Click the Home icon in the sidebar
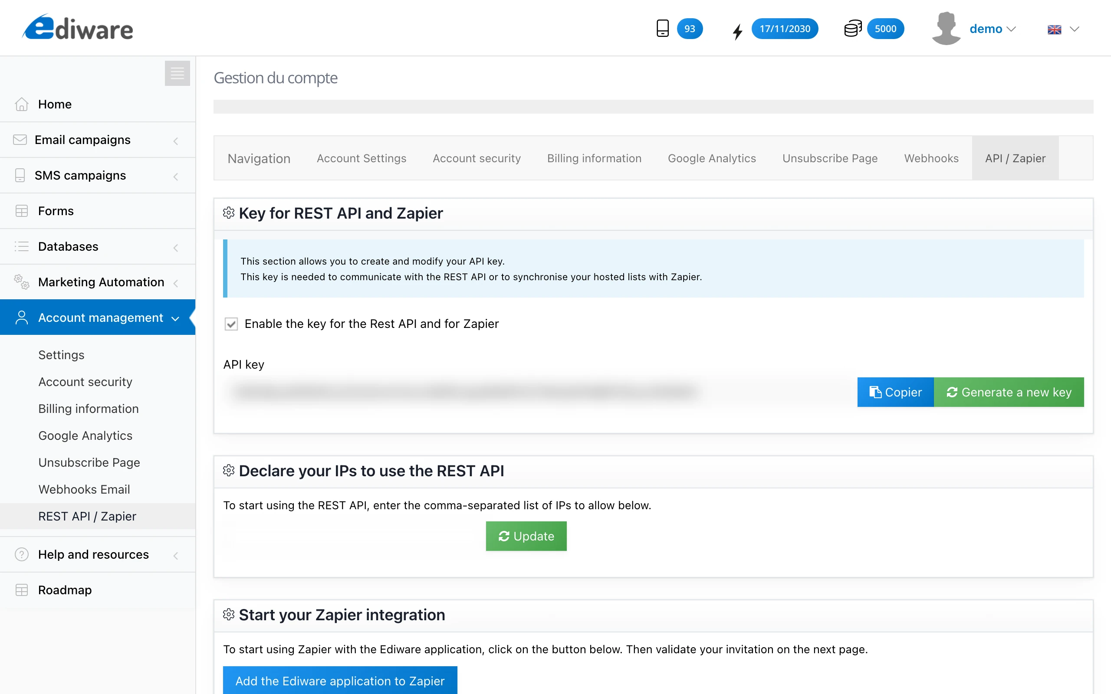This screenshot has width=1111, height=694. point(22,104)
